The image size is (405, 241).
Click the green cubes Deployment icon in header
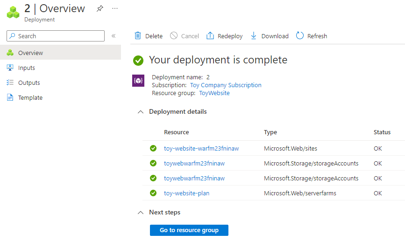[x=13, y=13]
